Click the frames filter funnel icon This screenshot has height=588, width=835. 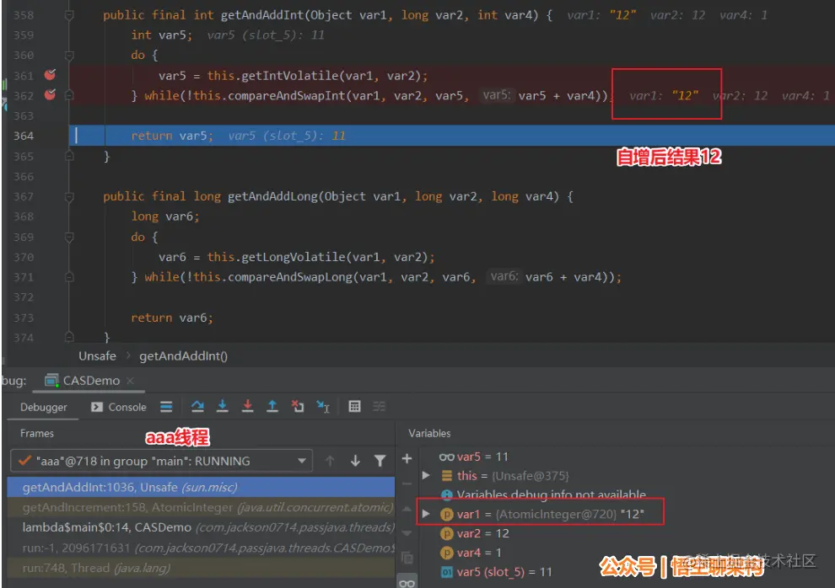[x=380, y=461]
